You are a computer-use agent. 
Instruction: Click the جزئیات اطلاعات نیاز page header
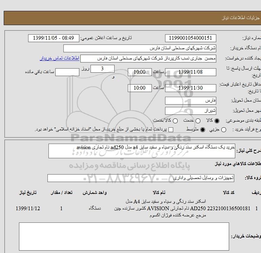click(x=241, y=18)
